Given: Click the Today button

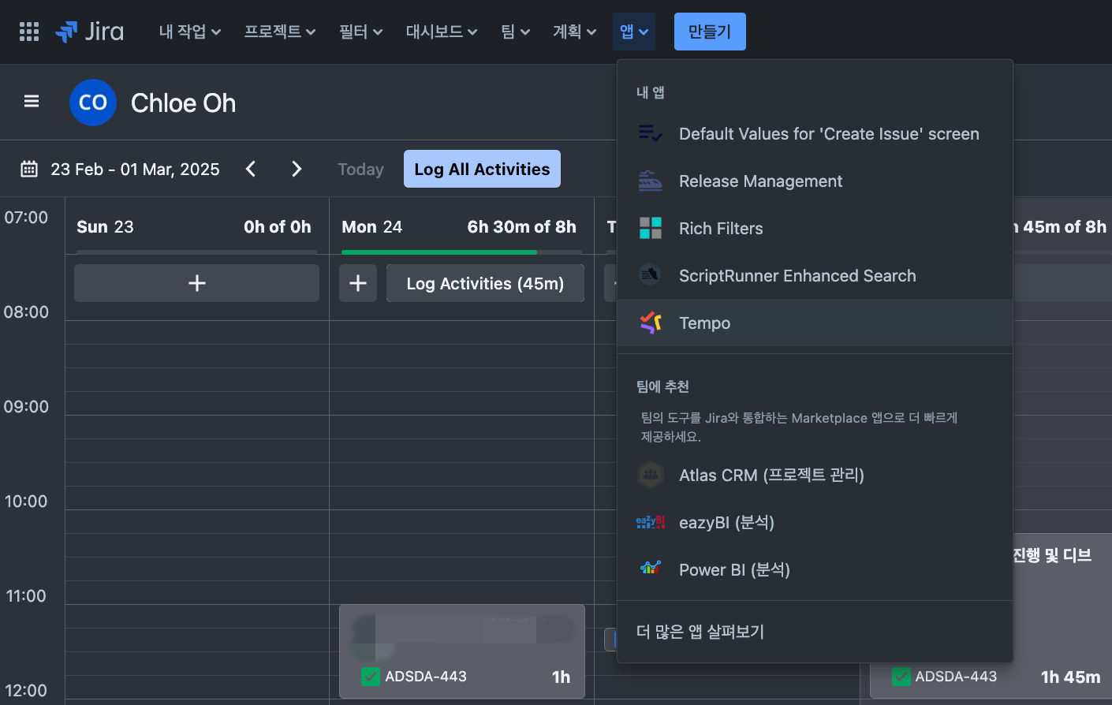Looking at the screenshot, I should [x=360, y=169].
